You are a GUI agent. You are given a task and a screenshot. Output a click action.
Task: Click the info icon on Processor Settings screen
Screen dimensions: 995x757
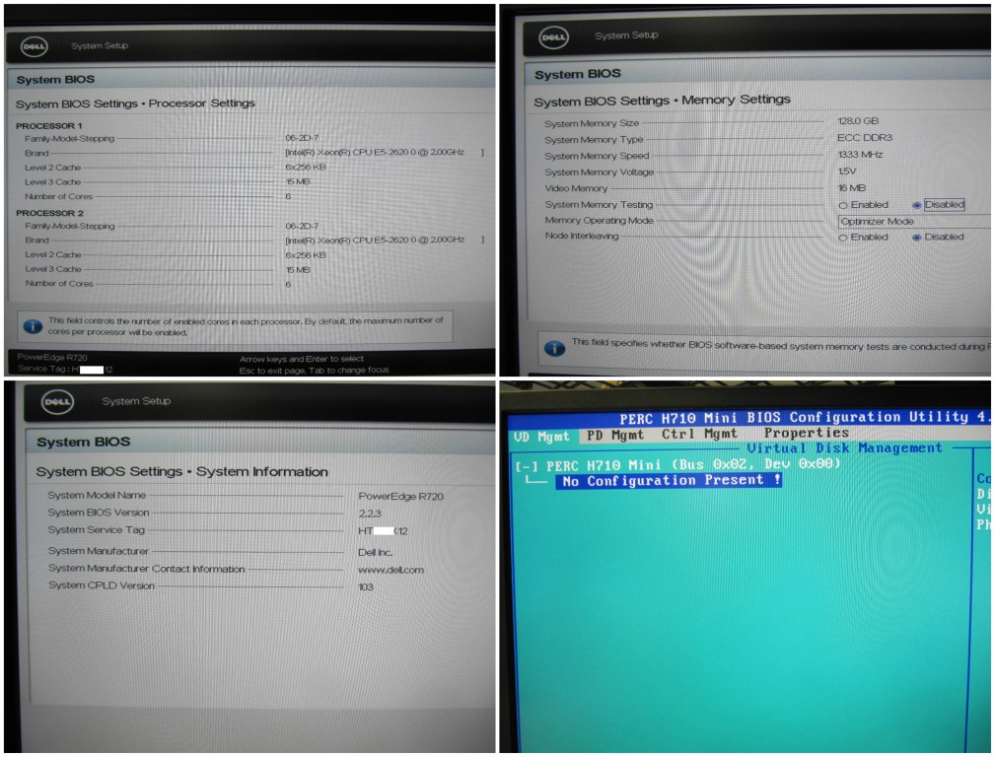point(33,326)
